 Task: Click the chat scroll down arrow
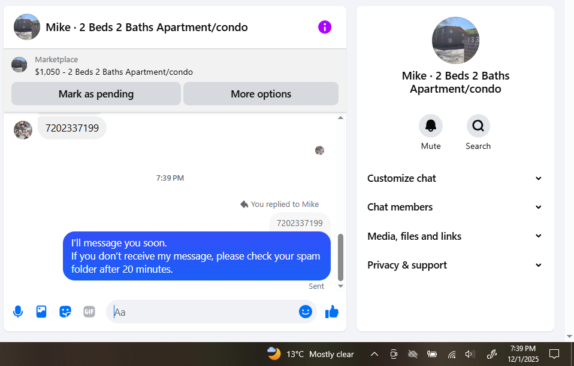tap(340, 286)
